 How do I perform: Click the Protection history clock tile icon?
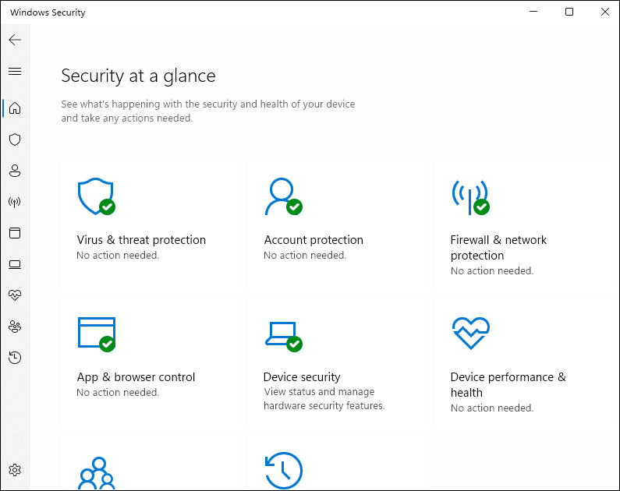coord(284,471)
